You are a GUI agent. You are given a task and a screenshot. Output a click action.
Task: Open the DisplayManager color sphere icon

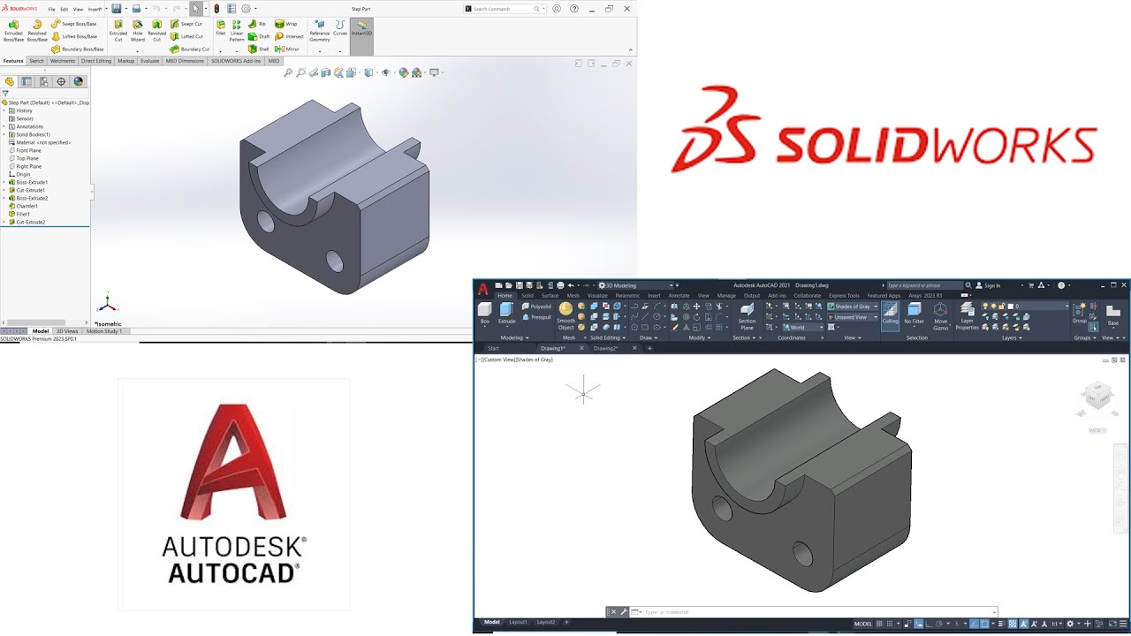[x=78, y=81]
